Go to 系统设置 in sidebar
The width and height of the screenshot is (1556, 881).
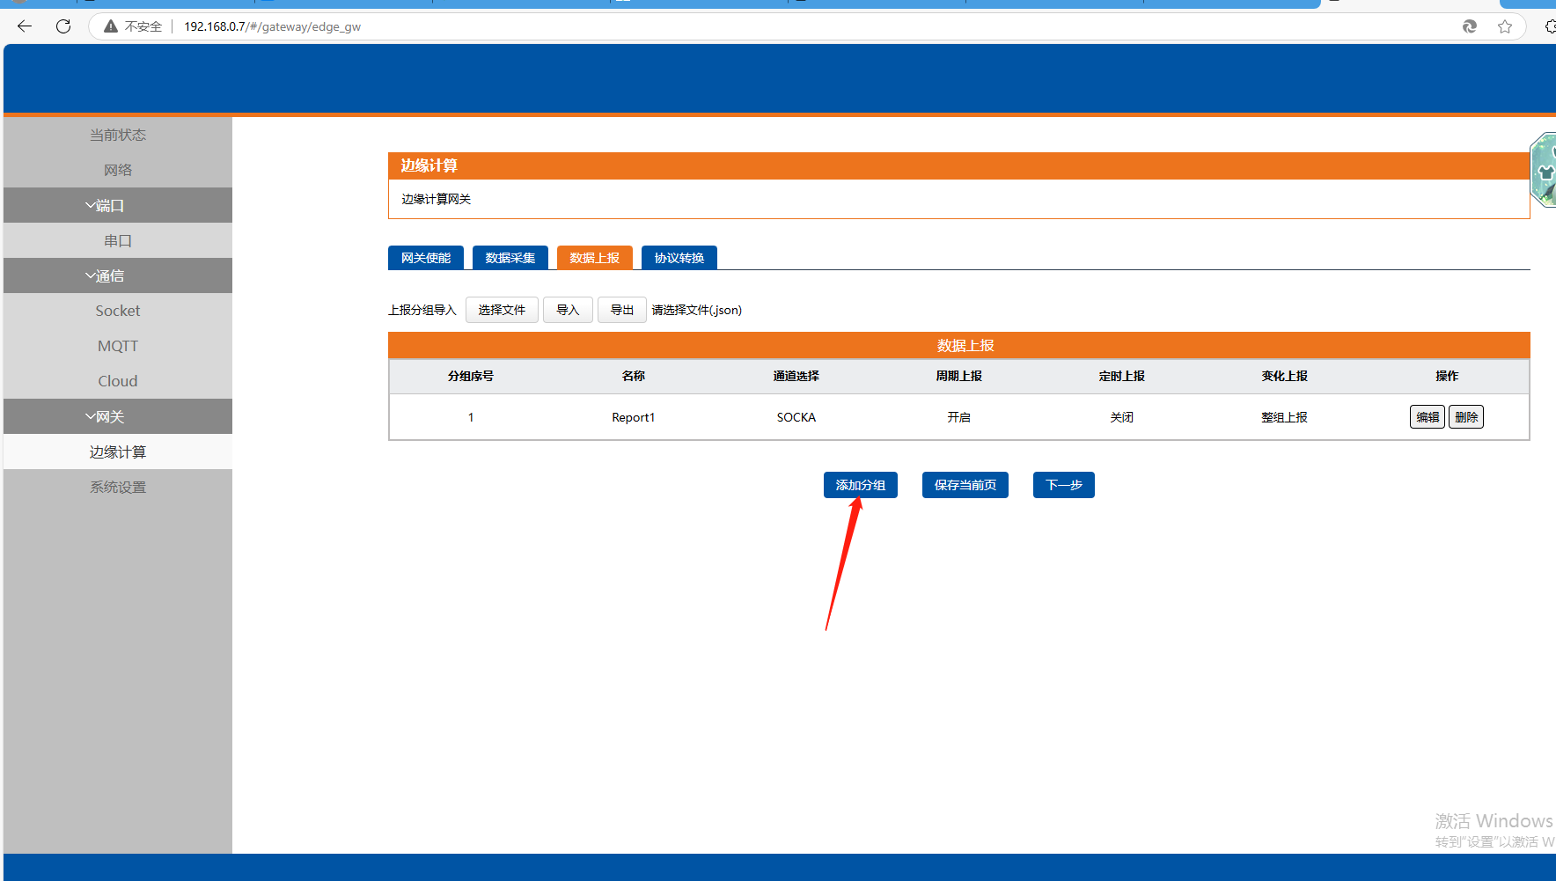[118, 487]
